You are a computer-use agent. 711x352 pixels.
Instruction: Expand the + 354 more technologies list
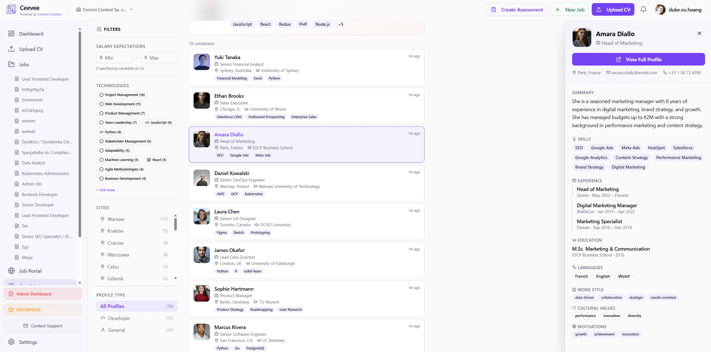[105, 190]
